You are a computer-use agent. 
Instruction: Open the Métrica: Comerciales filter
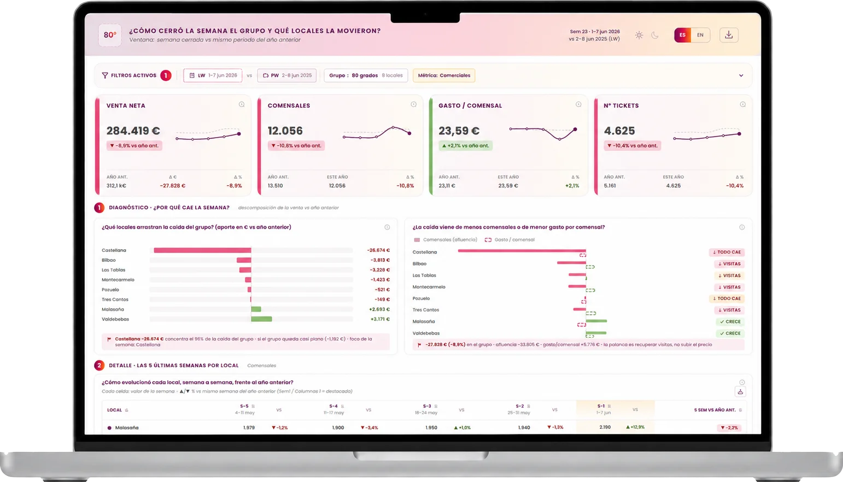444,75
